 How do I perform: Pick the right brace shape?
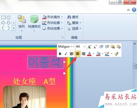click(x=8, y=28)
